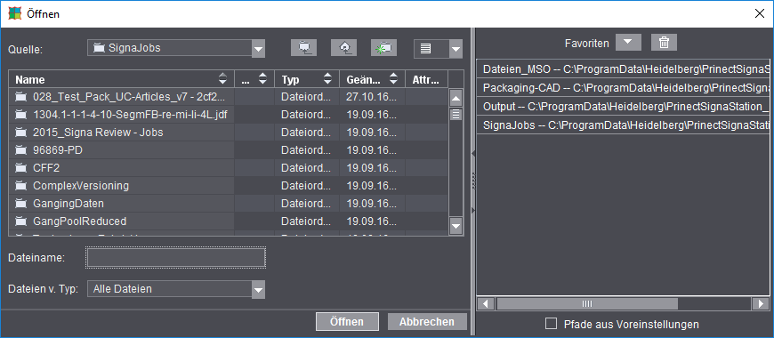Sort by Geändert column header
The height and width of the screenshot is (338, 774).
[372, 79]
